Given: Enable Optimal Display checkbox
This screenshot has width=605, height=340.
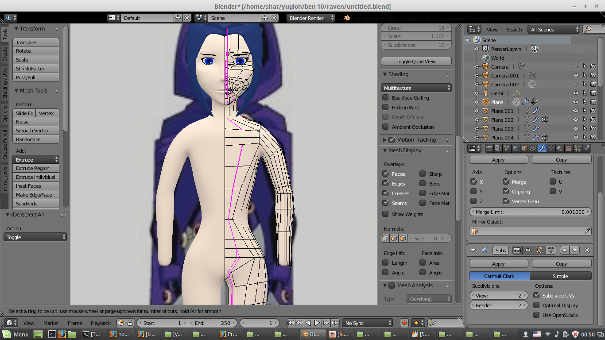Looking at the screenshot, I should 536,305.
